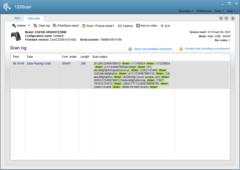Screen dimensions: 240x170
Task: Select the Data Parsing Code log row
Action: (39, 63)
